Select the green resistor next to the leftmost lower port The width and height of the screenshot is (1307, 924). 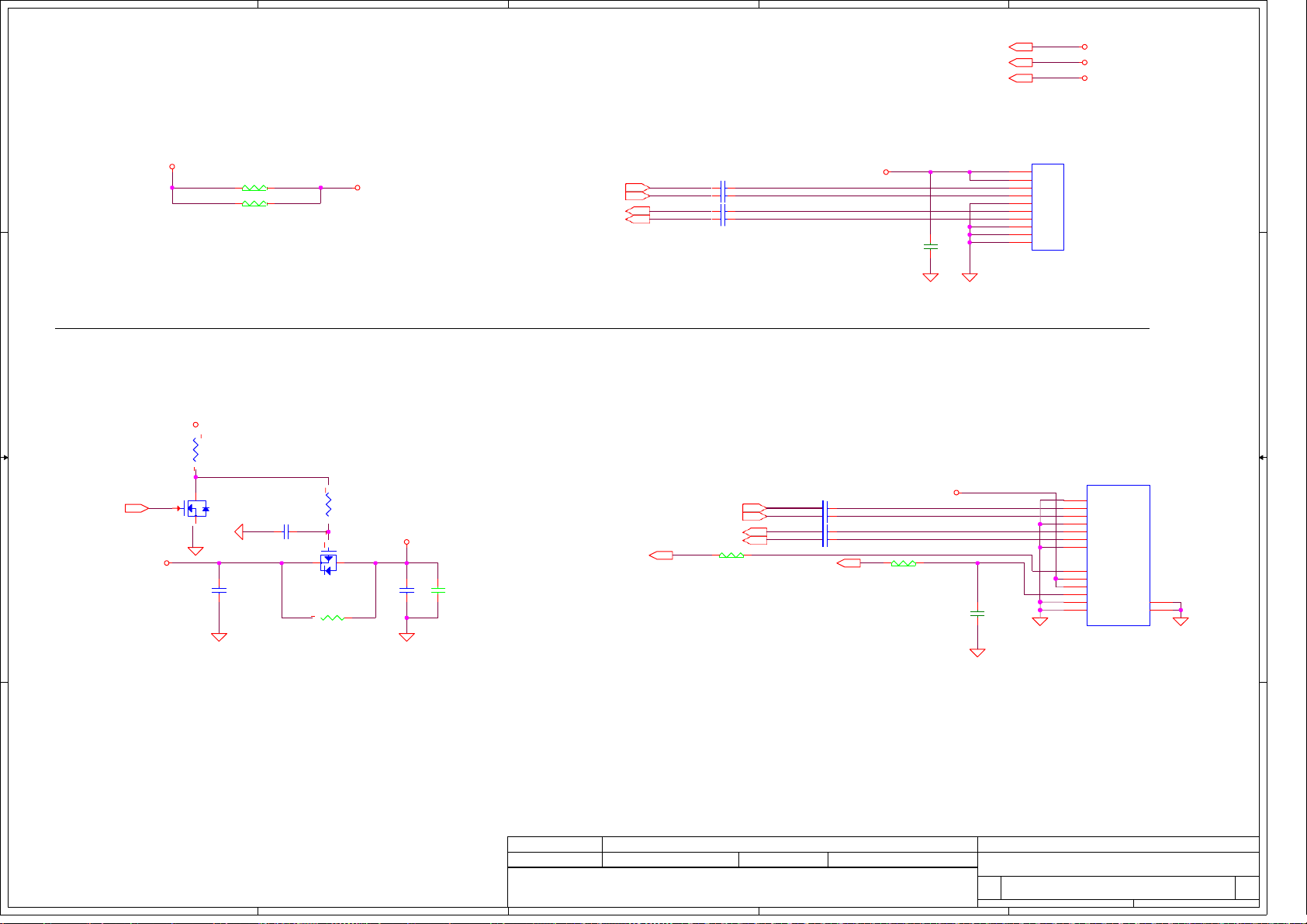tap(731, 555)
